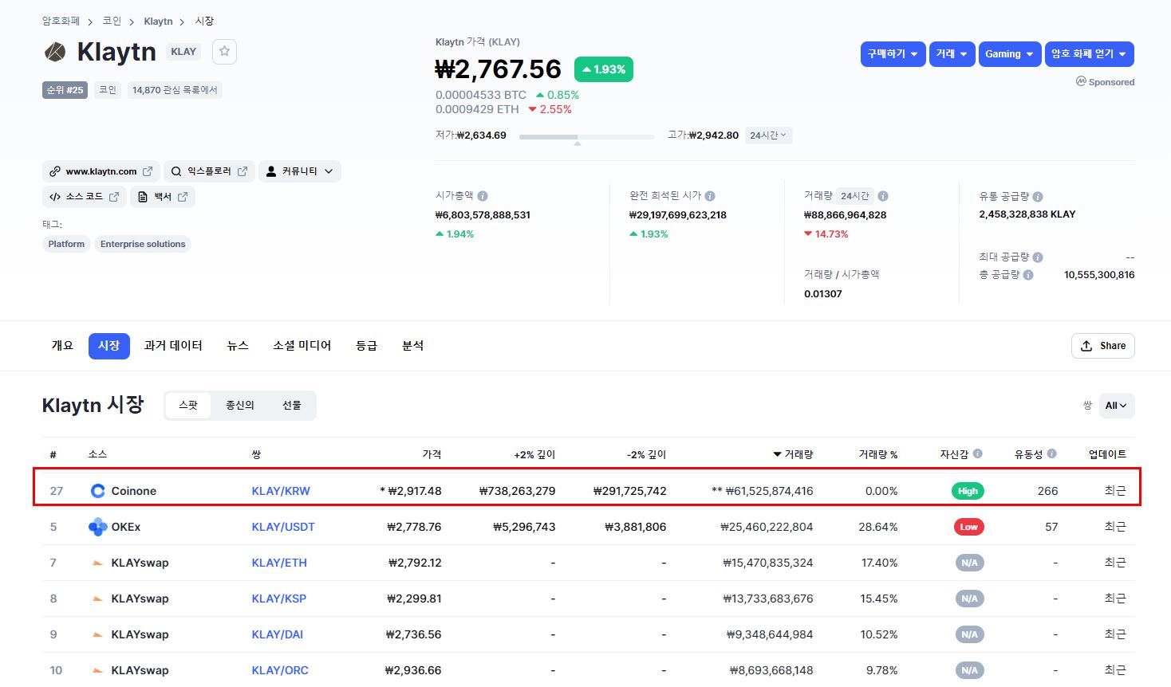Expand the 커뮤니티 dropdown

[x=300, y=171]
